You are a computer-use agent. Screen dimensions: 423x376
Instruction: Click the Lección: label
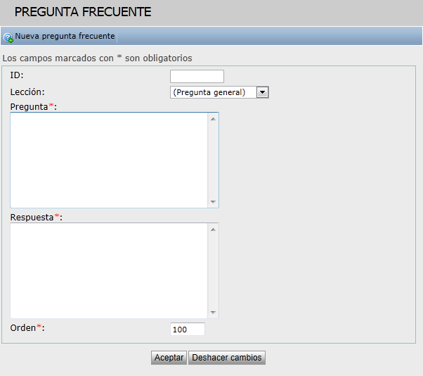pyautogui.click(x=27, y=92)
